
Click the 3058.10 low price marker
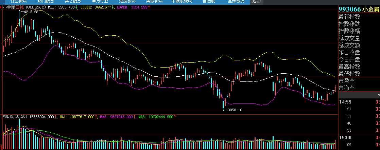[235, 110]
